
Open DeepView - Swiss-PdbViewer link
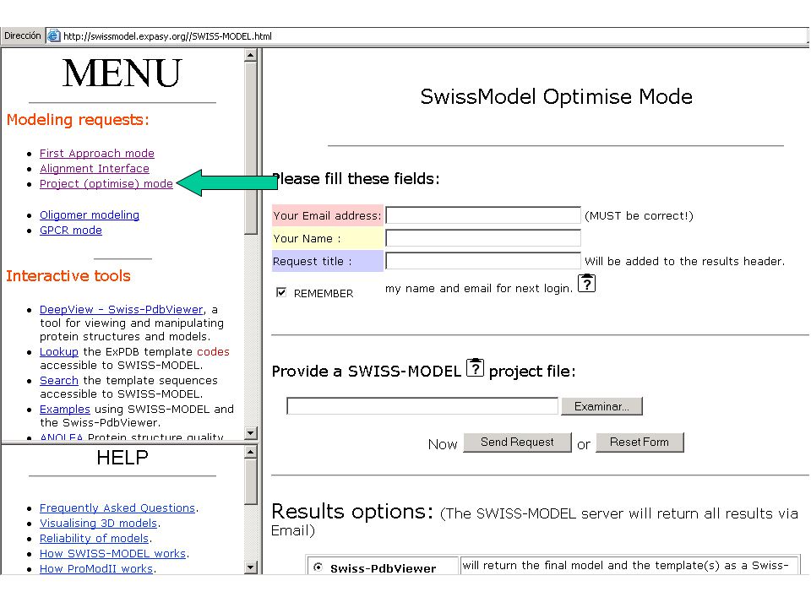coord(121,310)
